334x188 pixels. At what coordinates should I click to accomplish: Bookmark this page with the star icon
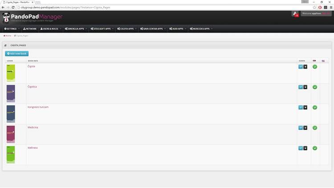point(314,8)
